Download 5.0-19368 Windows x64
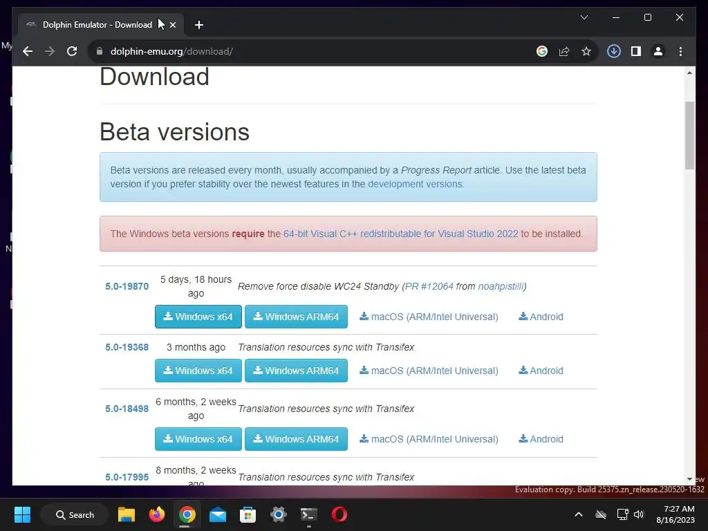708x531 pixels. pyautogui.click(x=198, y=371)
